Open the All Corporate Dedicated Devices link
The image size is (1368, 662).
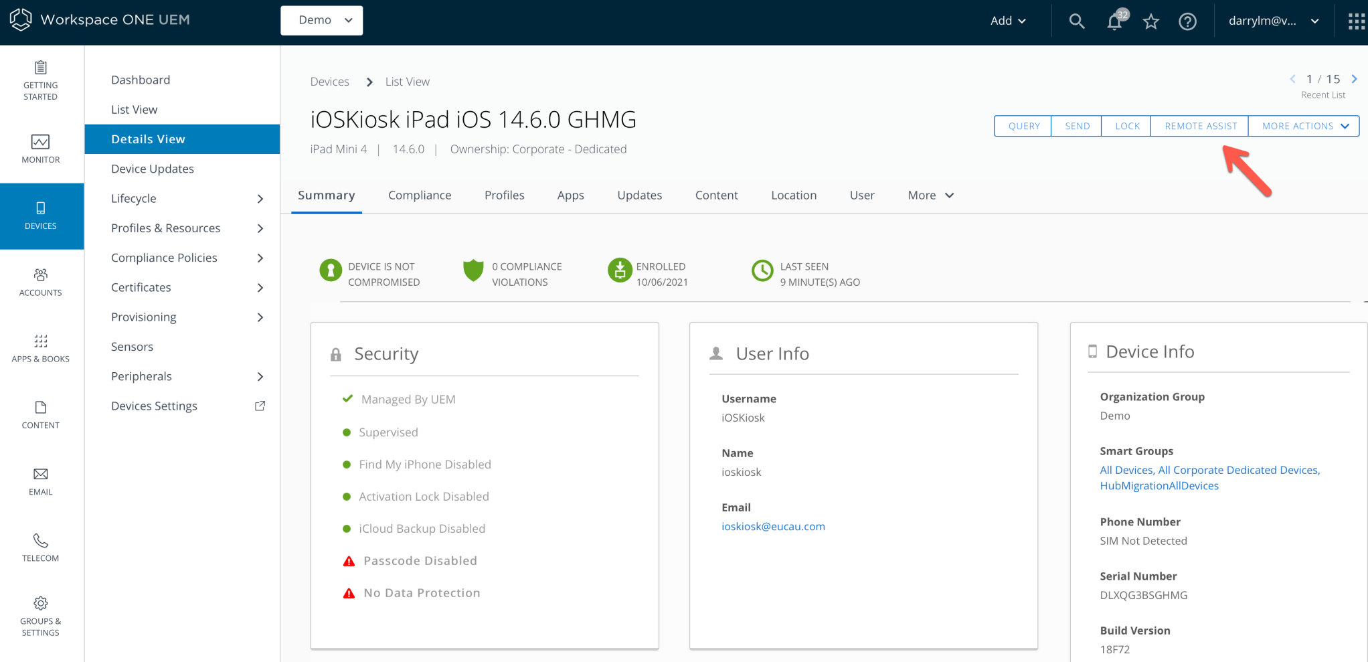[1239, 470]
